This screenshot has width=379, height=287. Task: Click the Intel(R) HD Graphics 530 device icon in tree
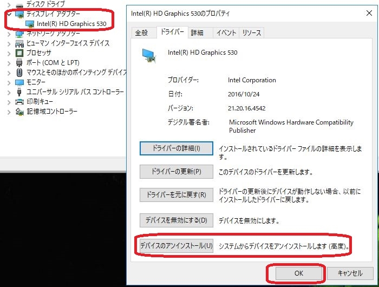click(30, 24)
